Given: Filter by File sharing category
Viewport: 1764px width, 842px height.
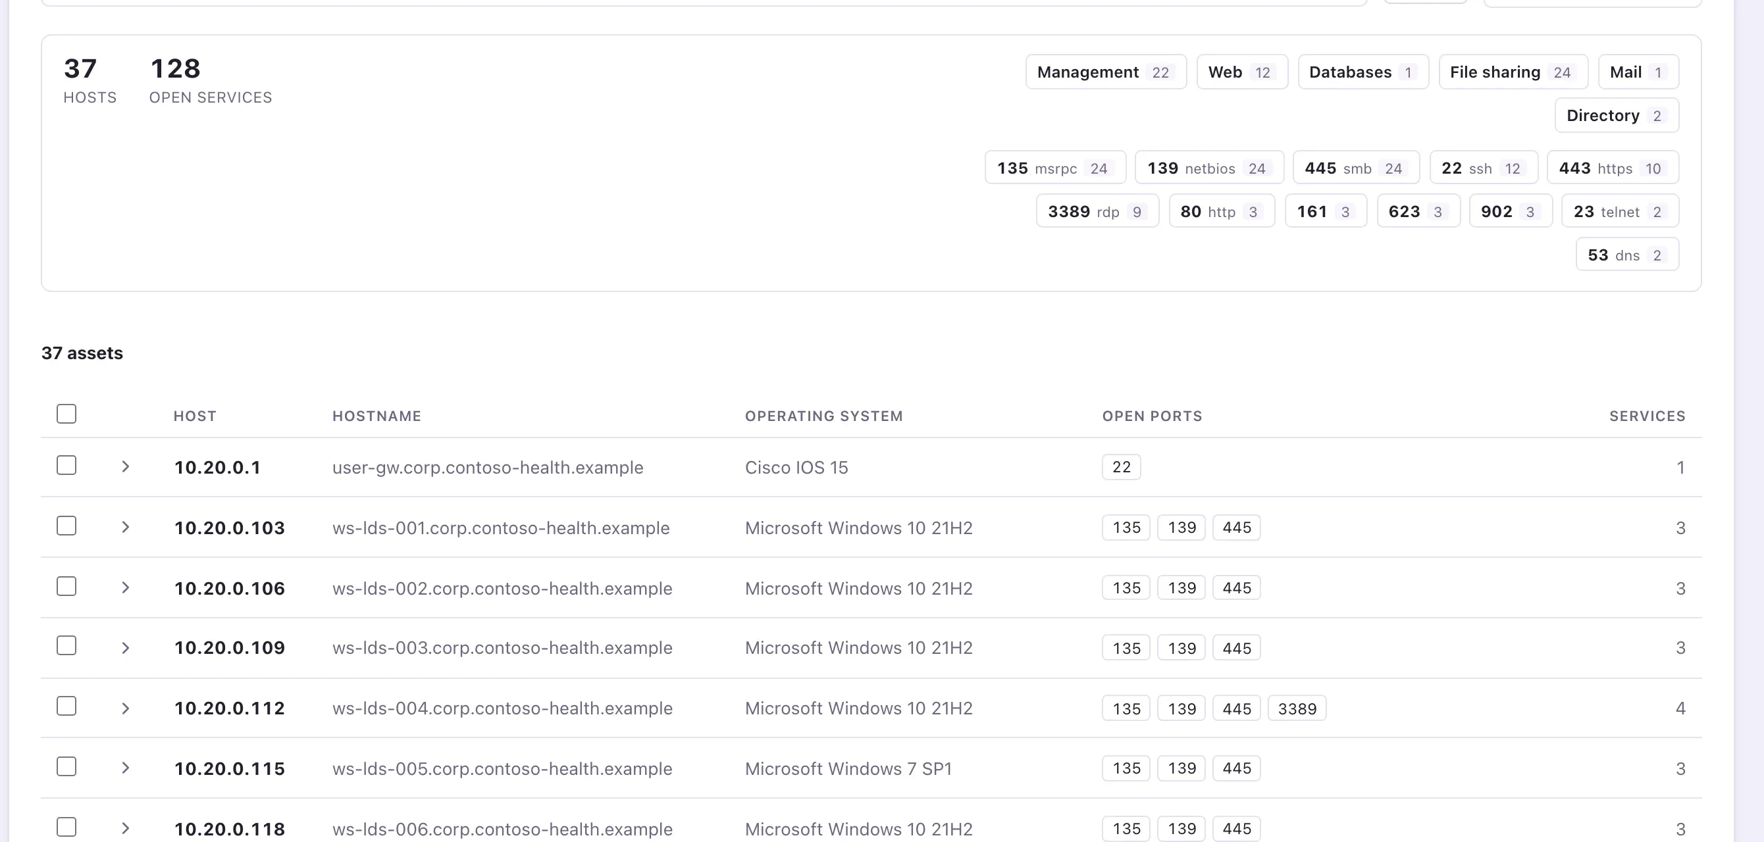Looking at the screenshot, I should [x=1513, y=72].
